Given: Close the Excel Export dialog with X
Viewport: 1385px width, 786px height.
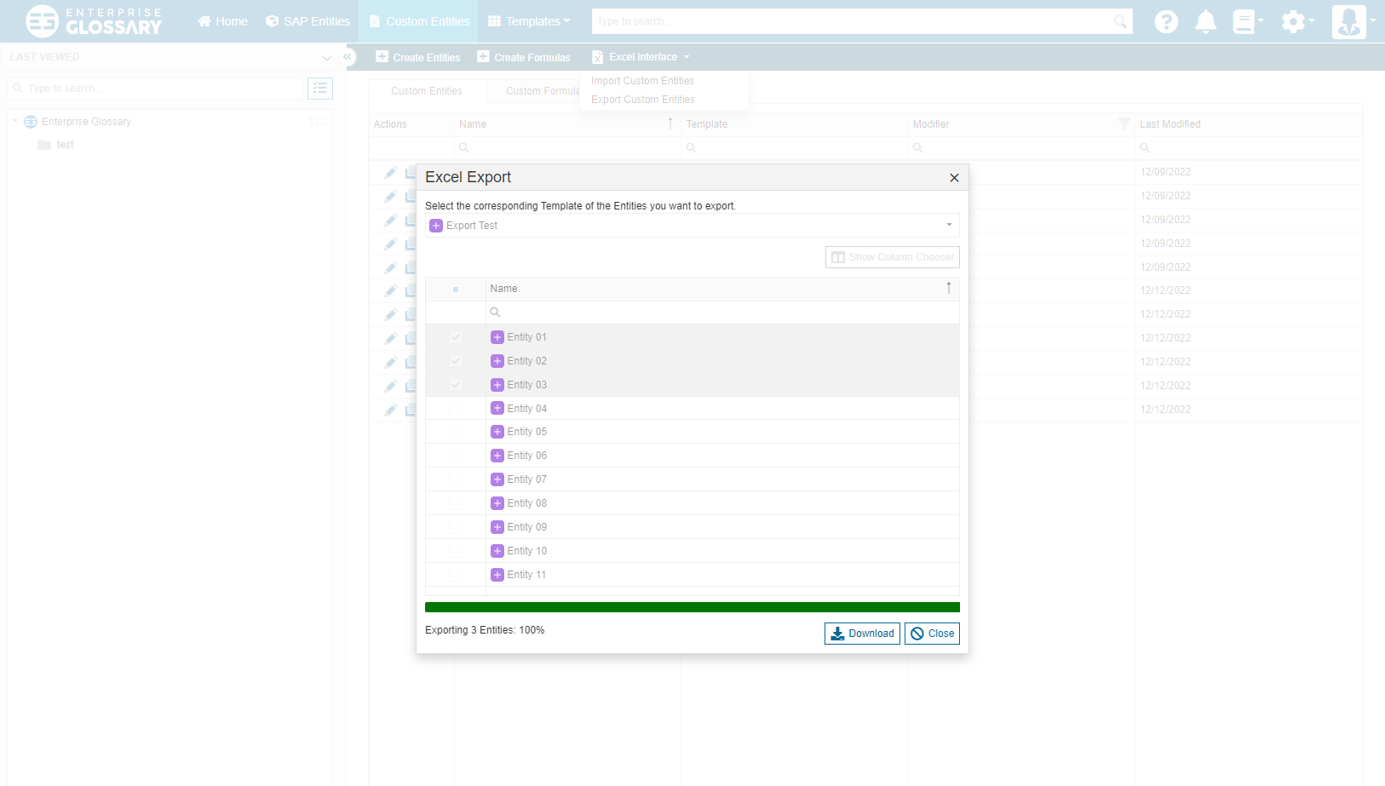Looking at the screenshot, I should point(954,178).
